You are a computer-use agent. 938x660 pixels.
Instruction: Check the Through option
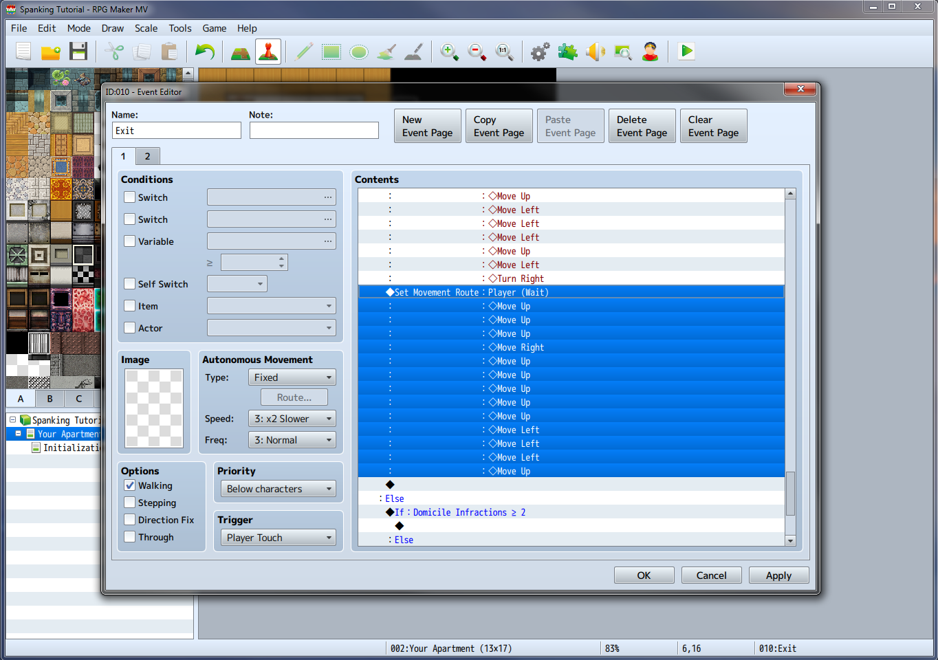(x=129, y=537)
